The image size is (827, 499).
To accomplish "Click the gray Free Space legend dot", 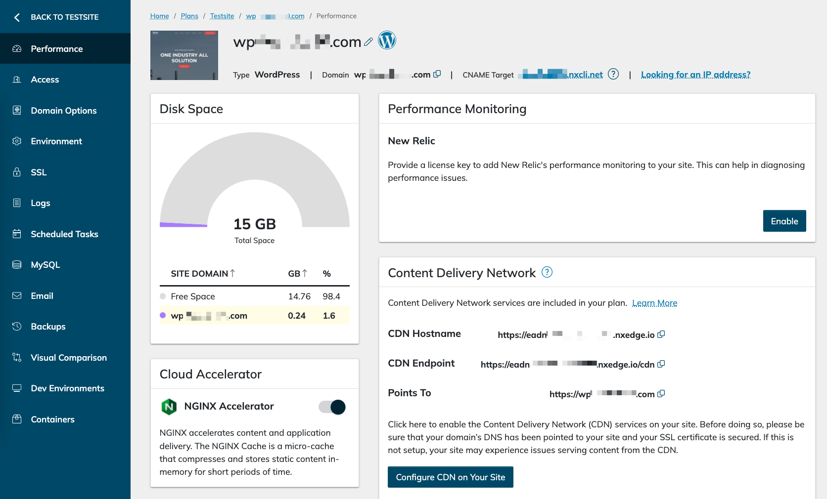I will point(163,296).
